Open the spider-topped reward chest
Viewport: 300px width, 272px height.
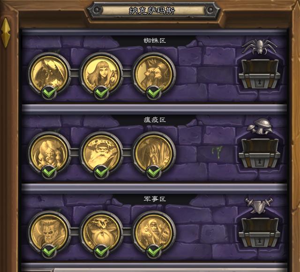[x=259, y=74]
